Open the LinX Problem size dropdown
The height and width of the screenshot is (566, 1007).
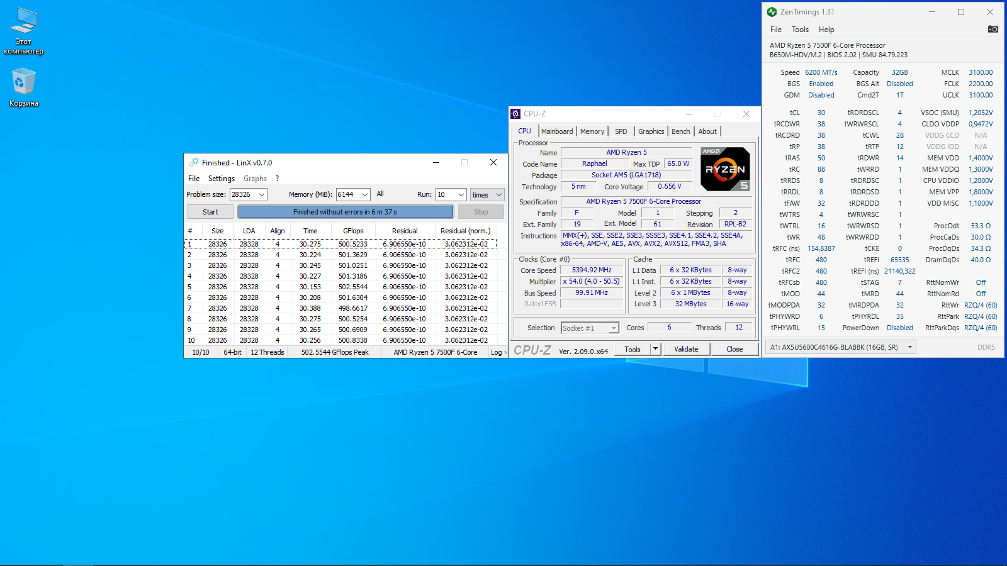[x=262, y=195]
